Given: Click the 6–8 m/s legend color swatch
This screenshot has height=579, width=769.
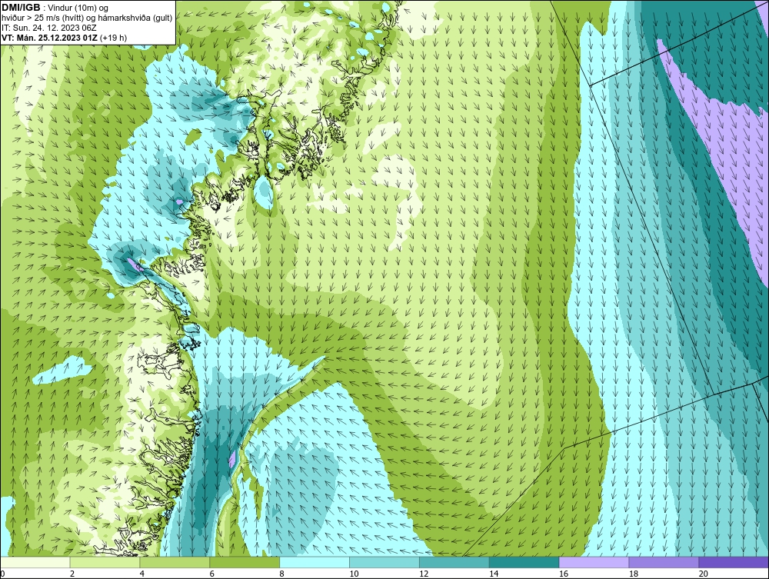Looking at the screenshot, I should pyautogui.click(x=245, y=562).
